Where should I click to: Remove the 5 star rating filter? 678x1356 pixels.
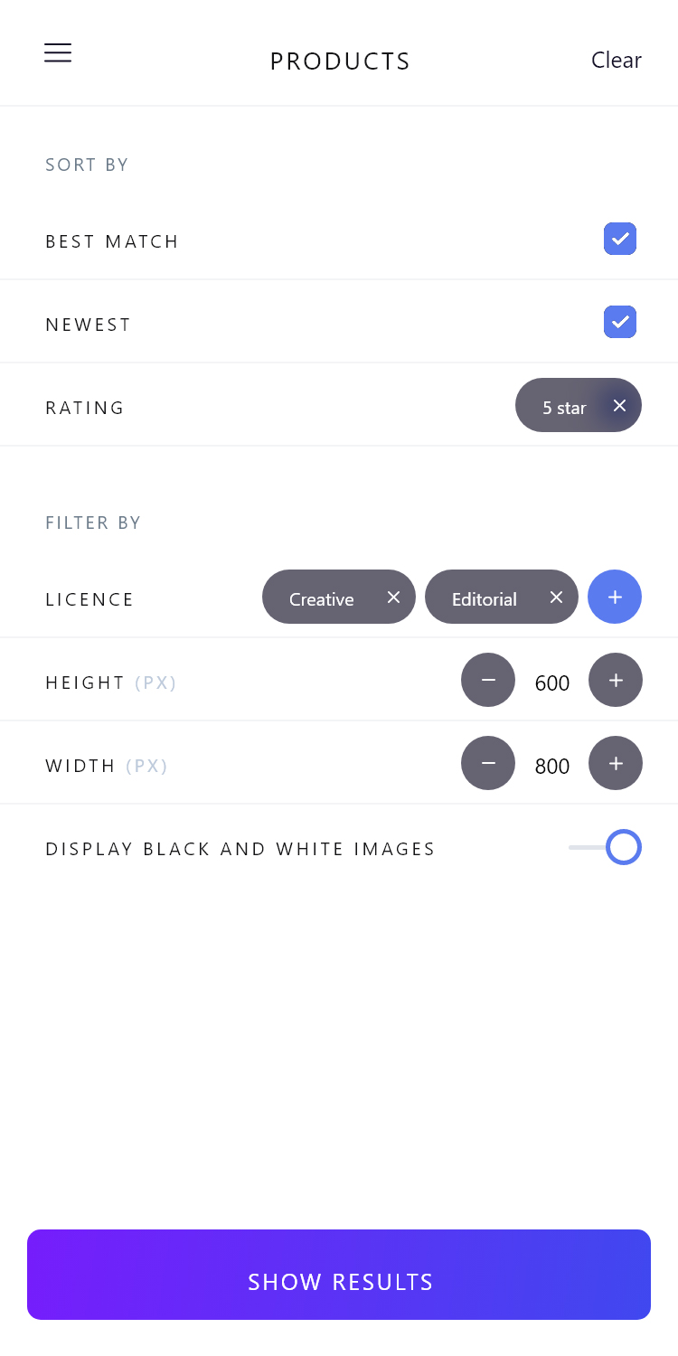click(x=619, y=405)
